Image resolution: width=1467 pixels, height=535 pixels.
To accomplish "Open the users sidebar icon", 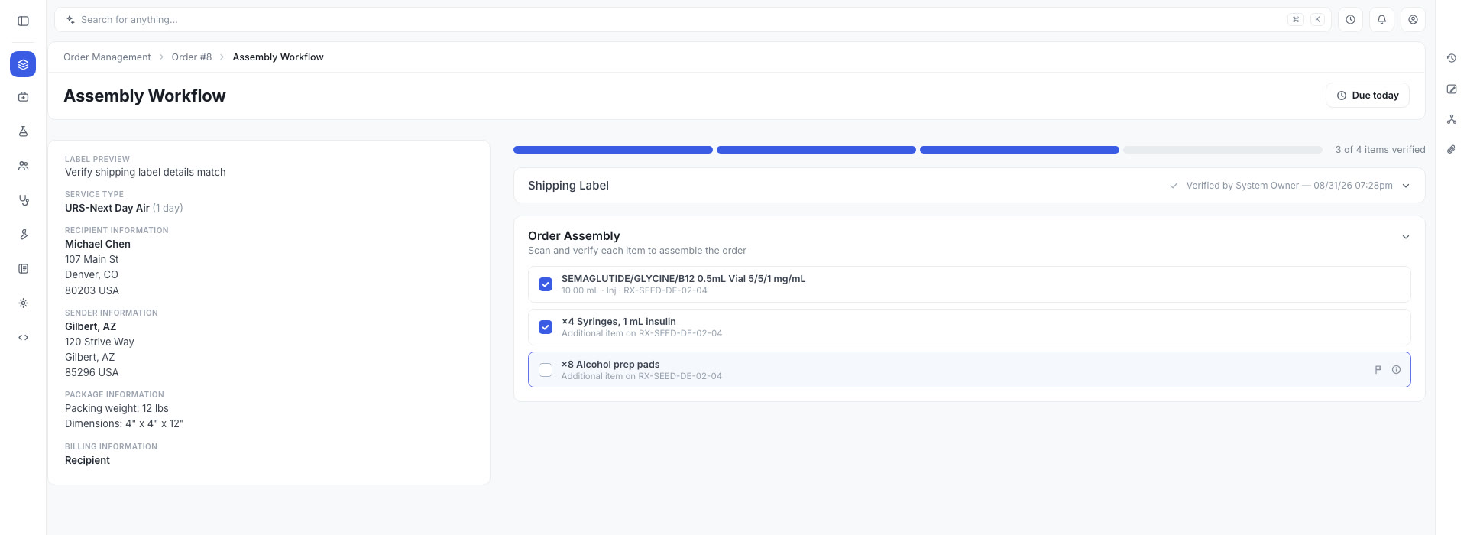I will (x=23, y=166).
